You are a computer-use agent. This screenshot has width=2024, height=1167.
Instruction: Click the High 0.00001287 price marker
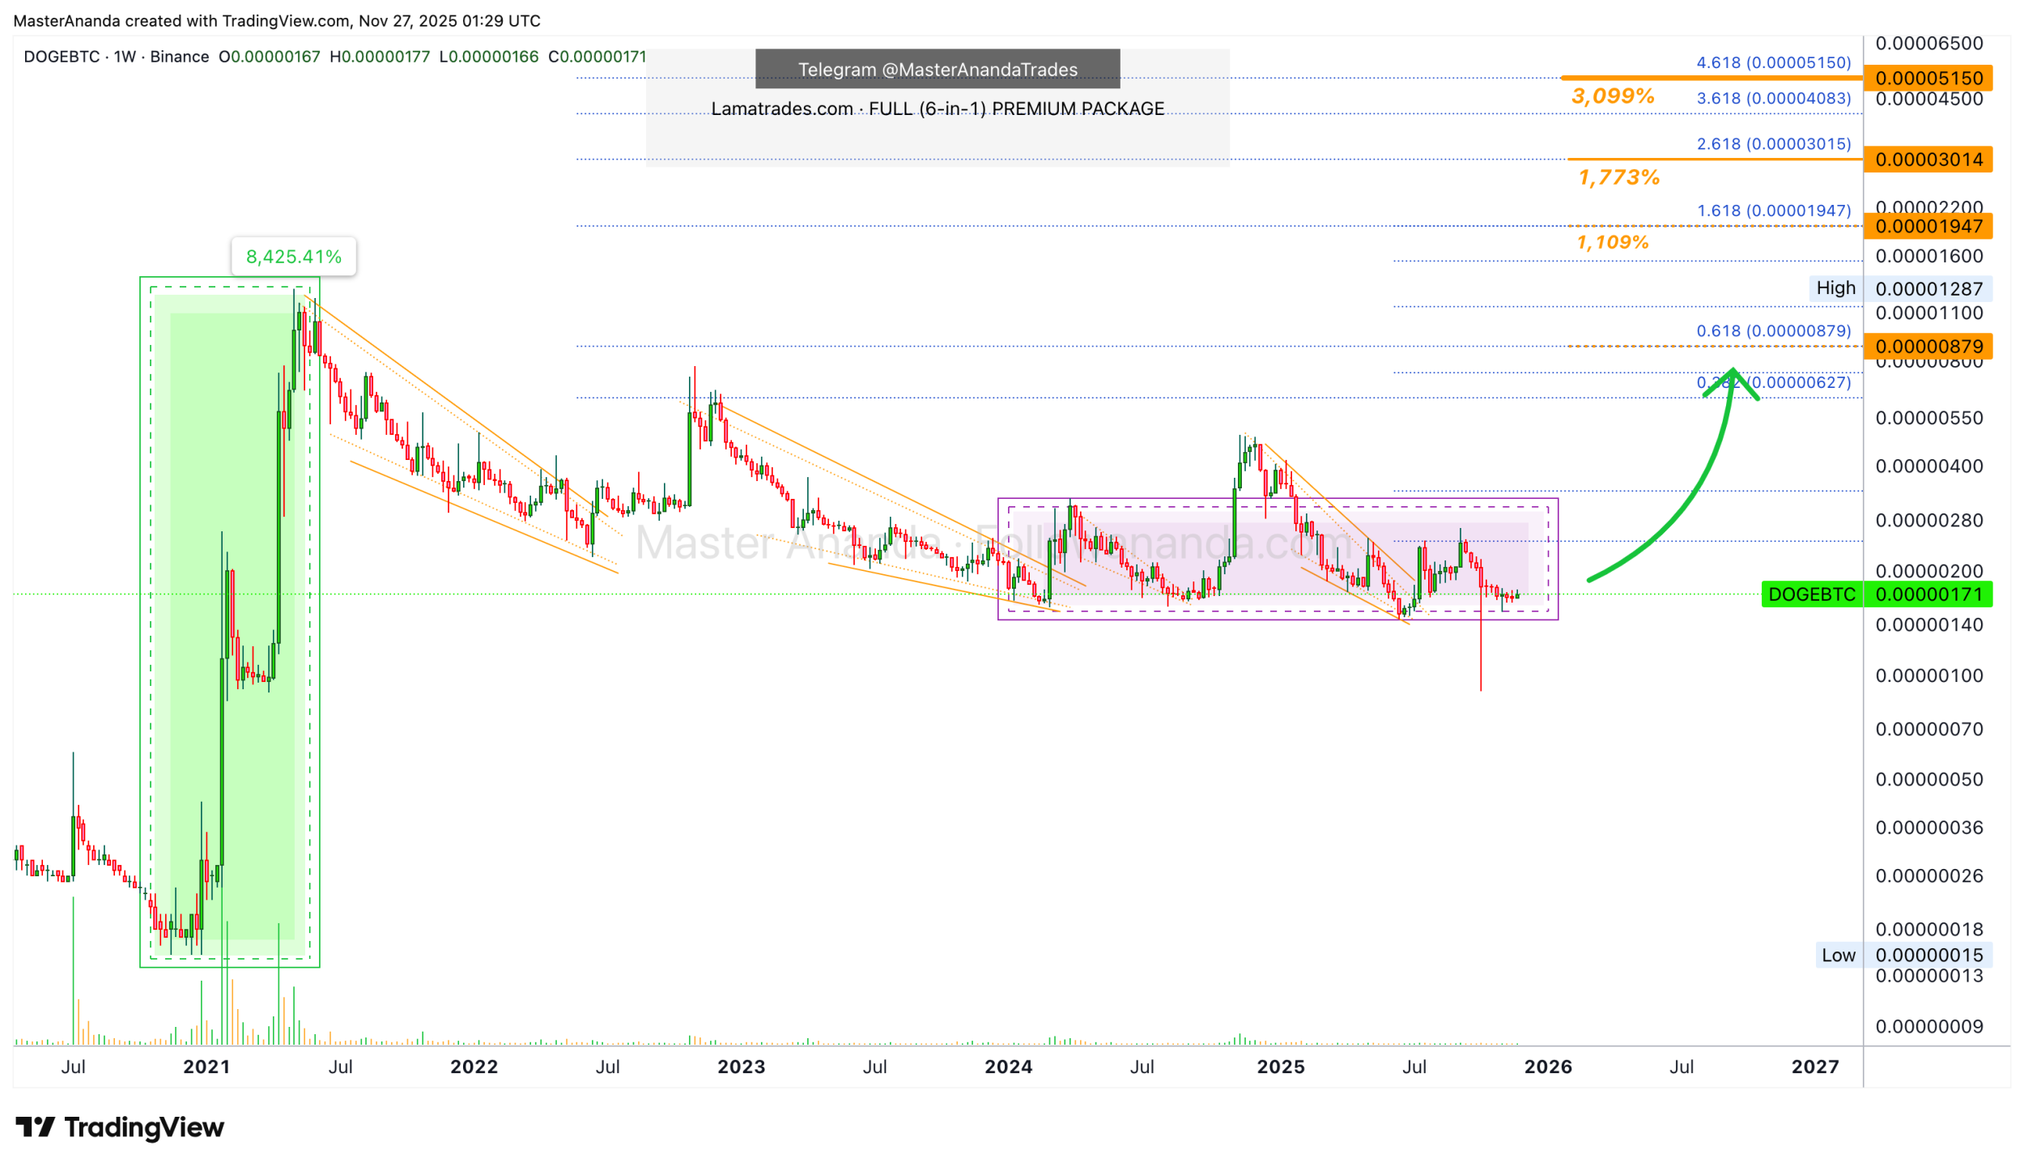[1903, 288]
